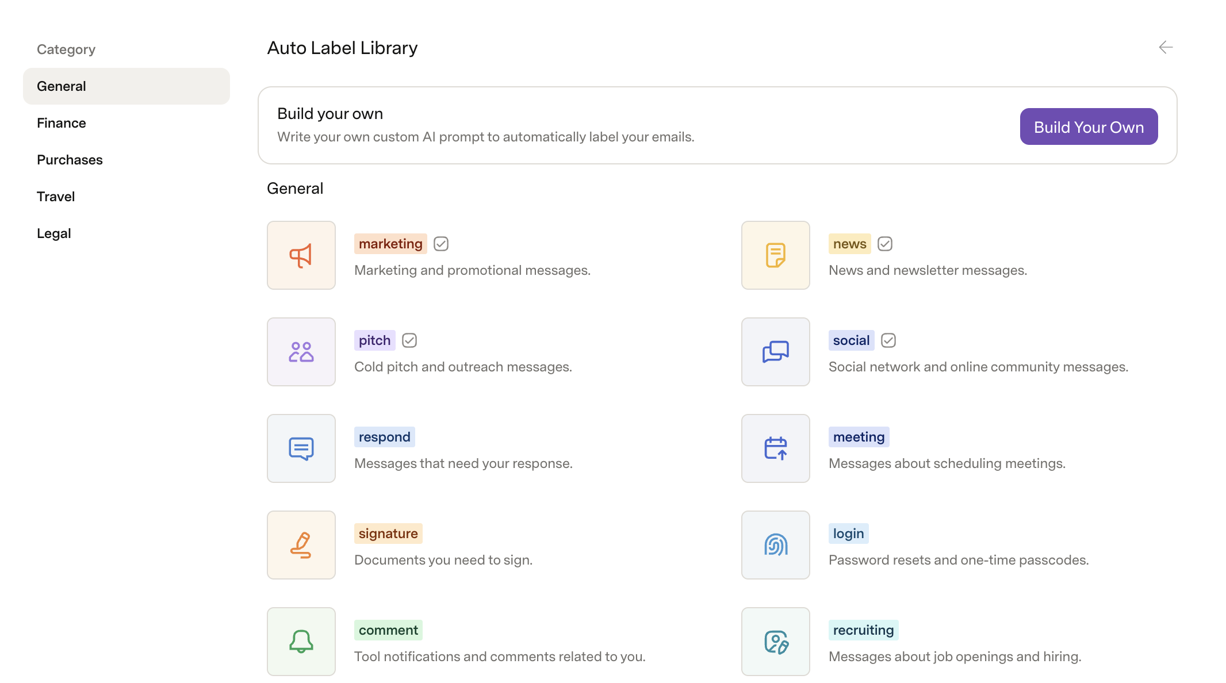Switch to the Legal category
1226x683 pixels.
pyautogui.click(x=127, y=233)
